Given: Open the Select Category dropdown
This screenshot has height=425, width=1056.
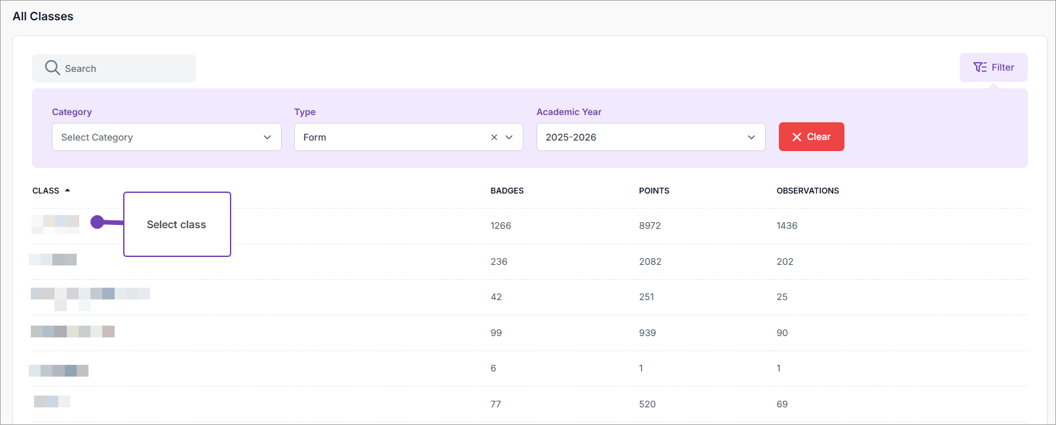Looking at the screenshot, I should [x=166, y=137].
